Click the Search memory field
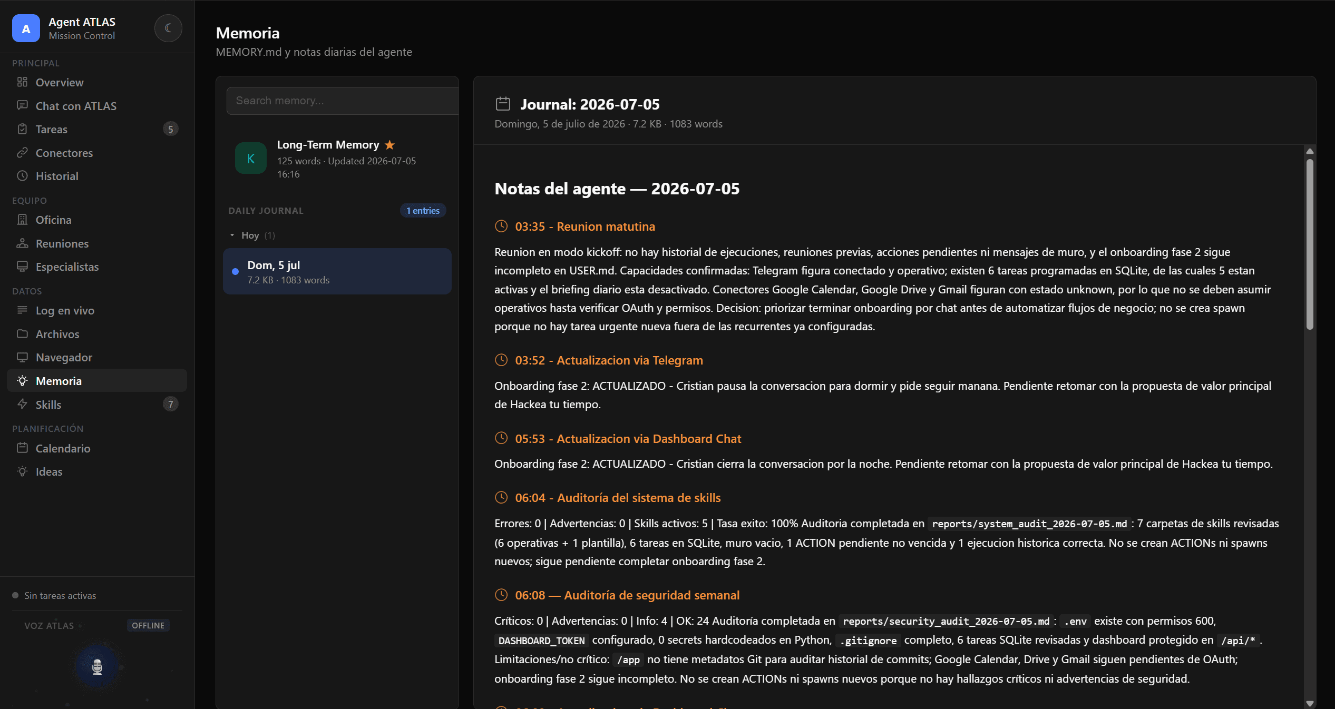The height and width of the screenshot is (709, 1335). tap(343, 101)
